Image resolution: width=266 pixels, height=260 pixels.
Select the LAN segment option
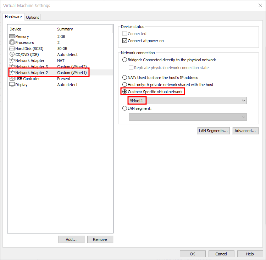coord(124,108)
